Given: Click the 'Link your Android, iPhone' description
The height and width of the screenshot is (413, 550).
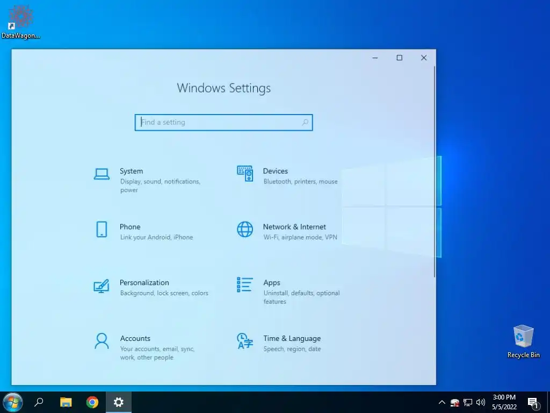Looking at the screenshot, I should click(156, 237).
